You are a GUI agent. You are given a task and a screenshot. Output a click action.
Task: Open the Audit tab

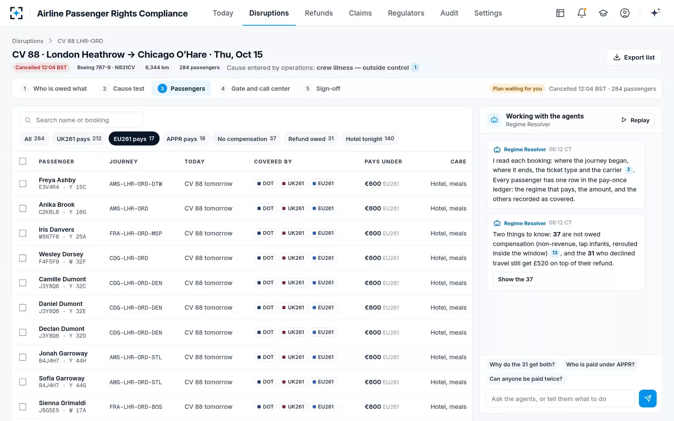point(449,13)
